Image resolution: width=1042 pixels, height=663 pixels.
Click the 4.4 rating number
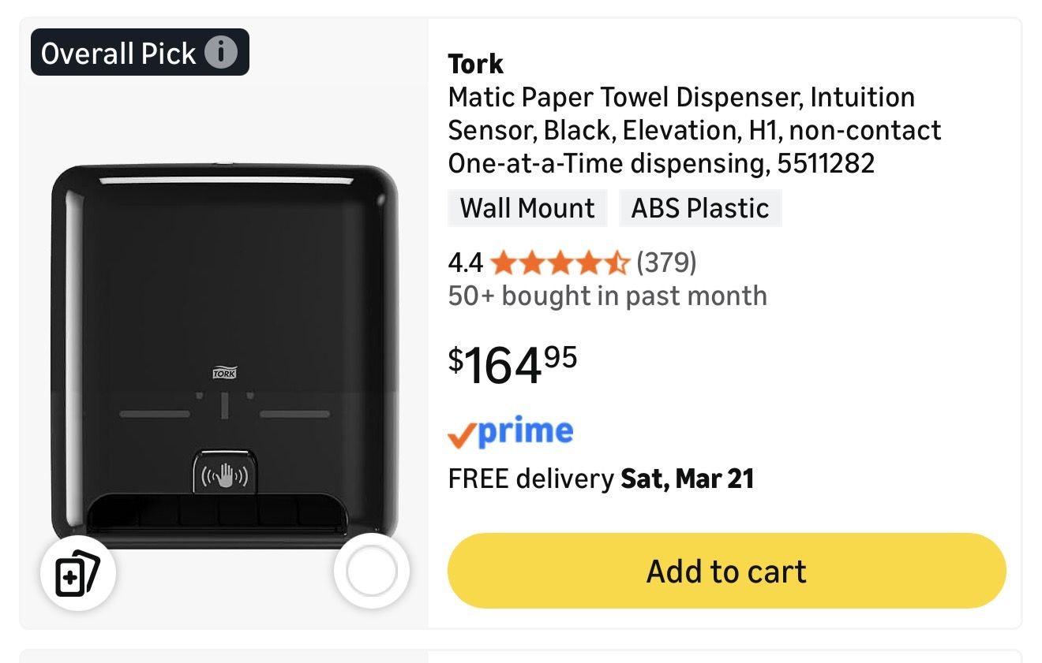(x=465, y=263)
